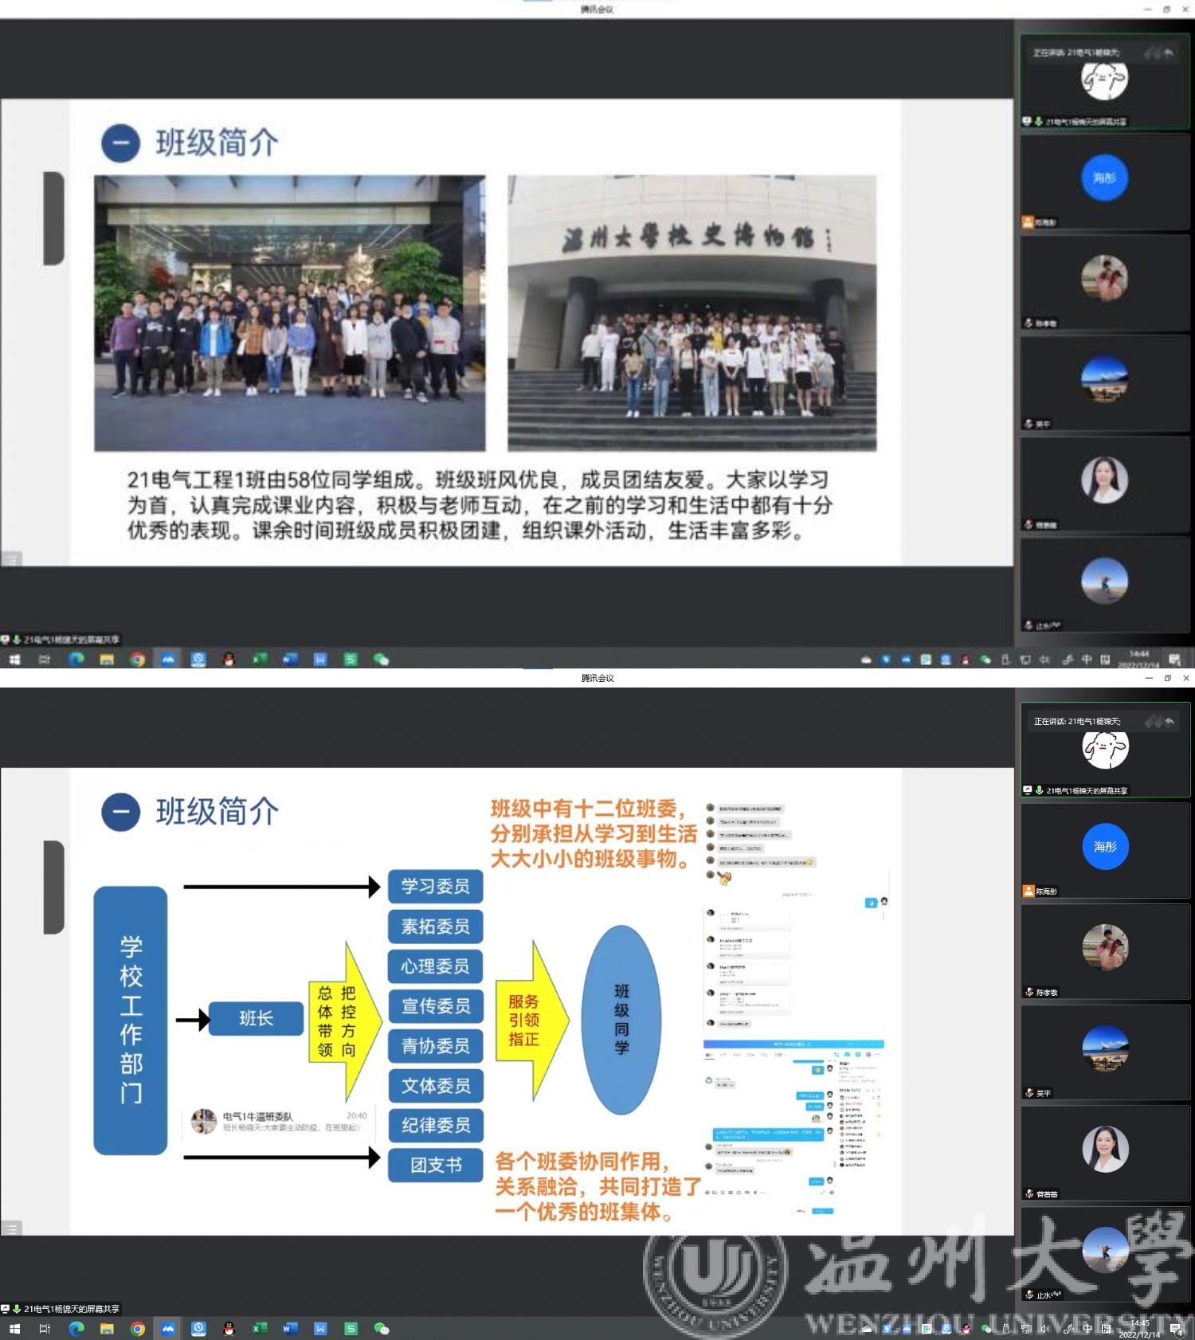Image resolution: width=1195 pixels, height=1340 pixels.
Task: Select the blue 海彤 avatar tile in lower sidebar
Action: 1105,847
